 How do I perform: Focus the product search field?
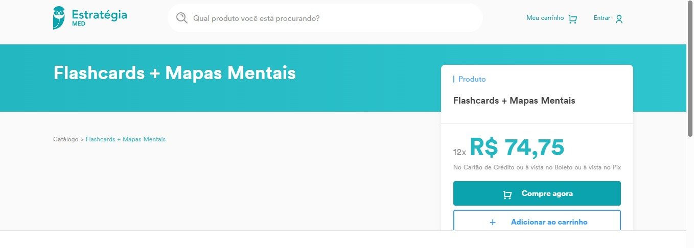tap(327, 18)
